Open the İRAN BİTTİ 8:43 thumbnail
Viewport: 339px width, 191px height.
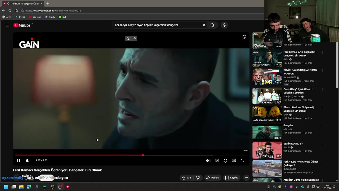tap(267, 77)
